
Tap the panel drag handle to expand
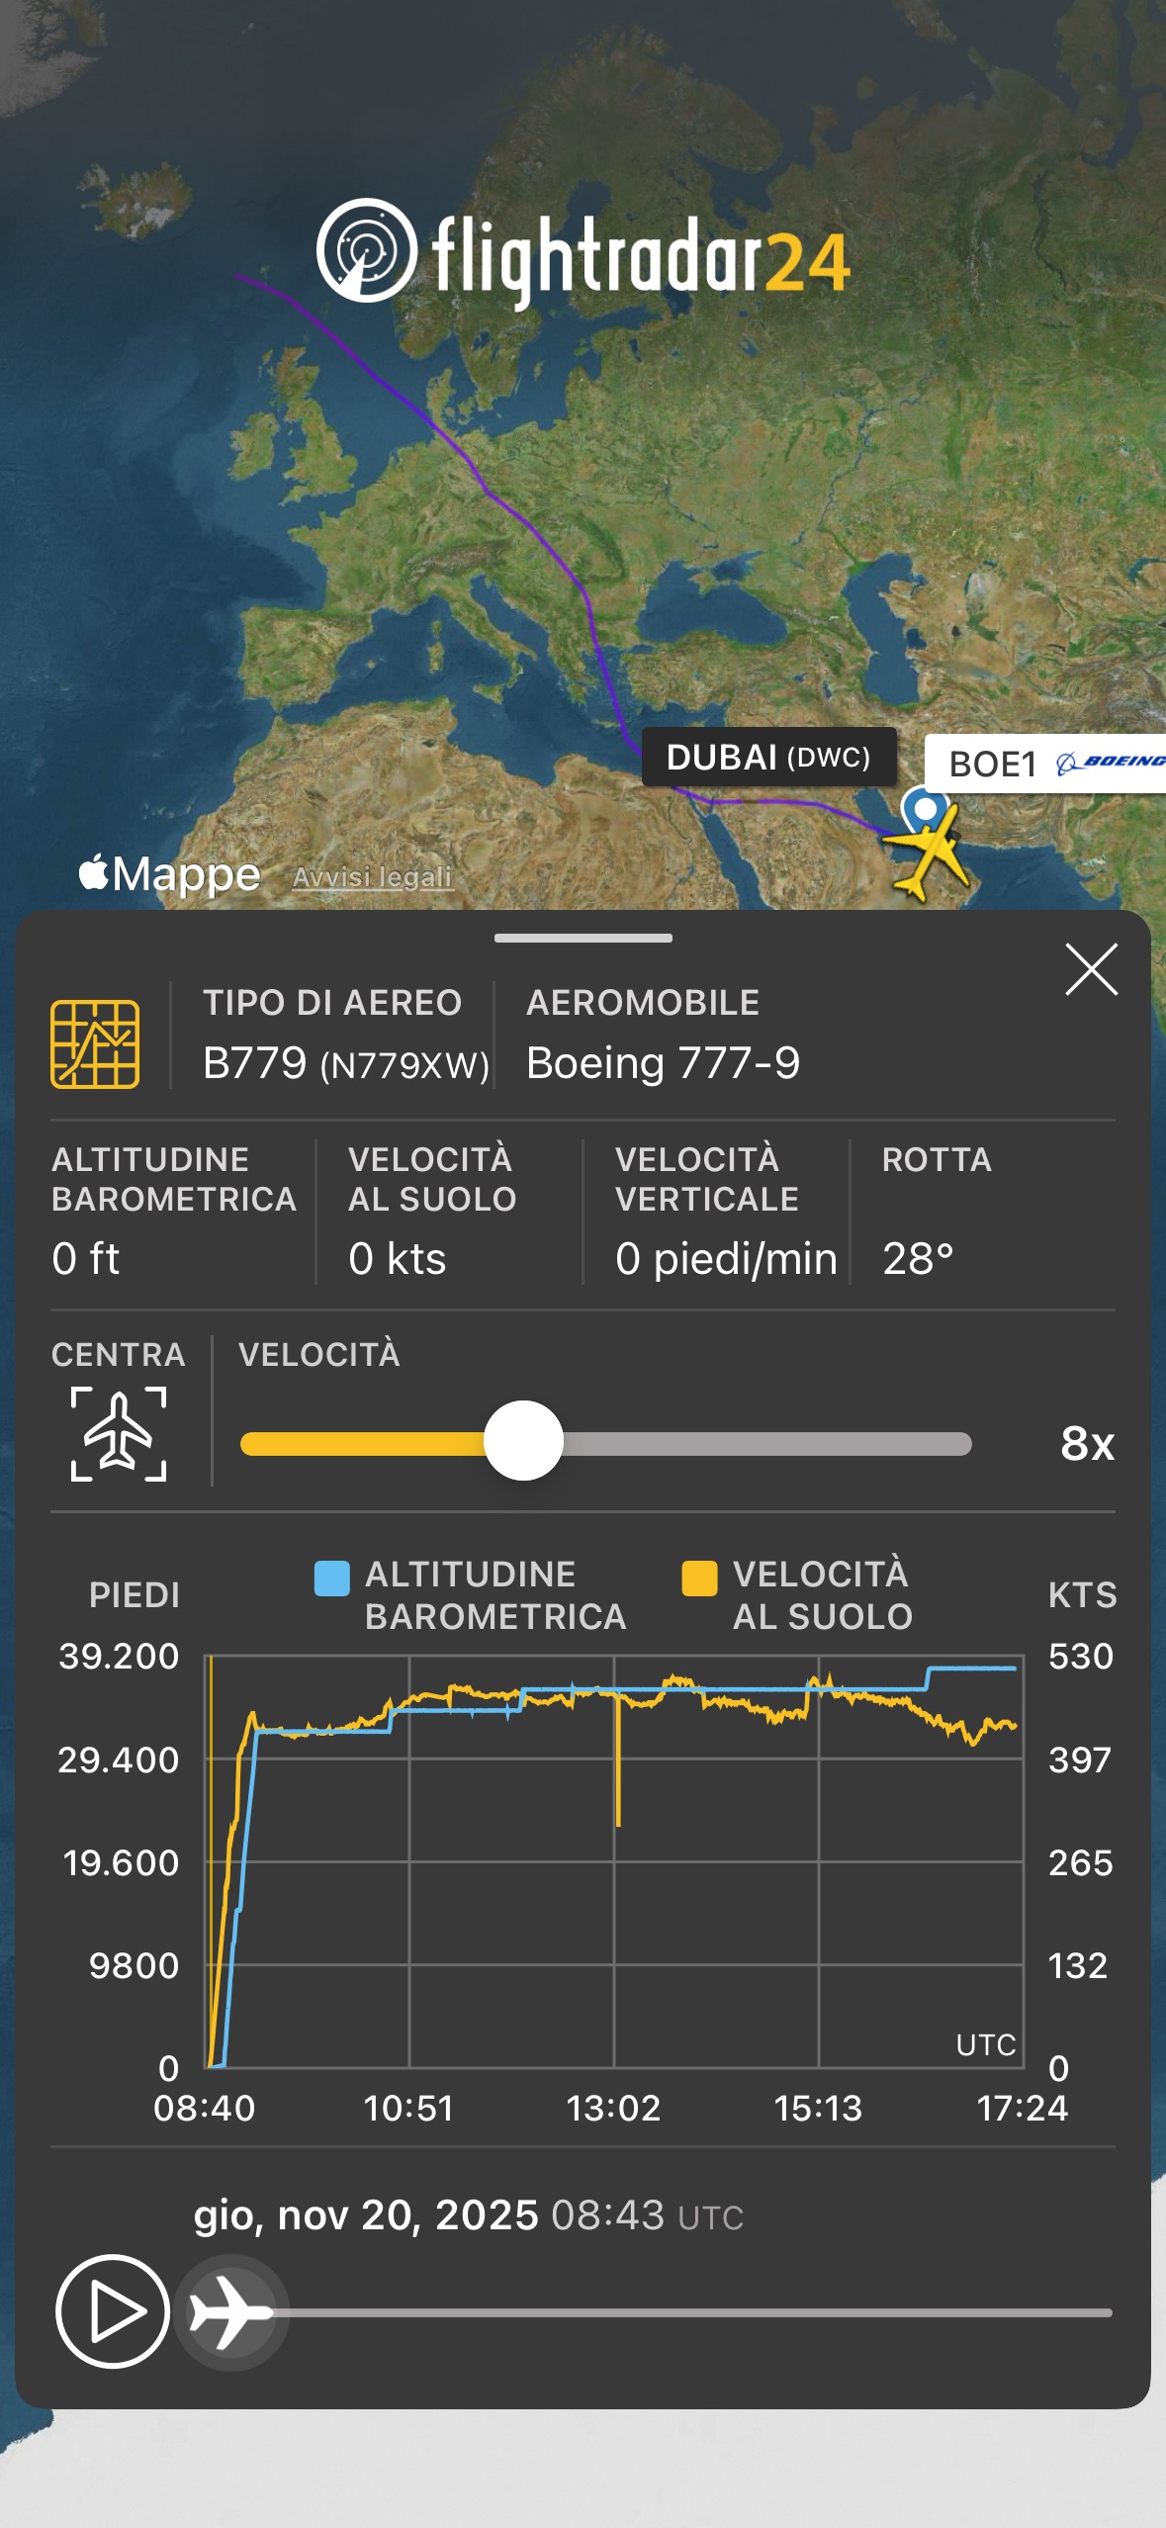583,938
